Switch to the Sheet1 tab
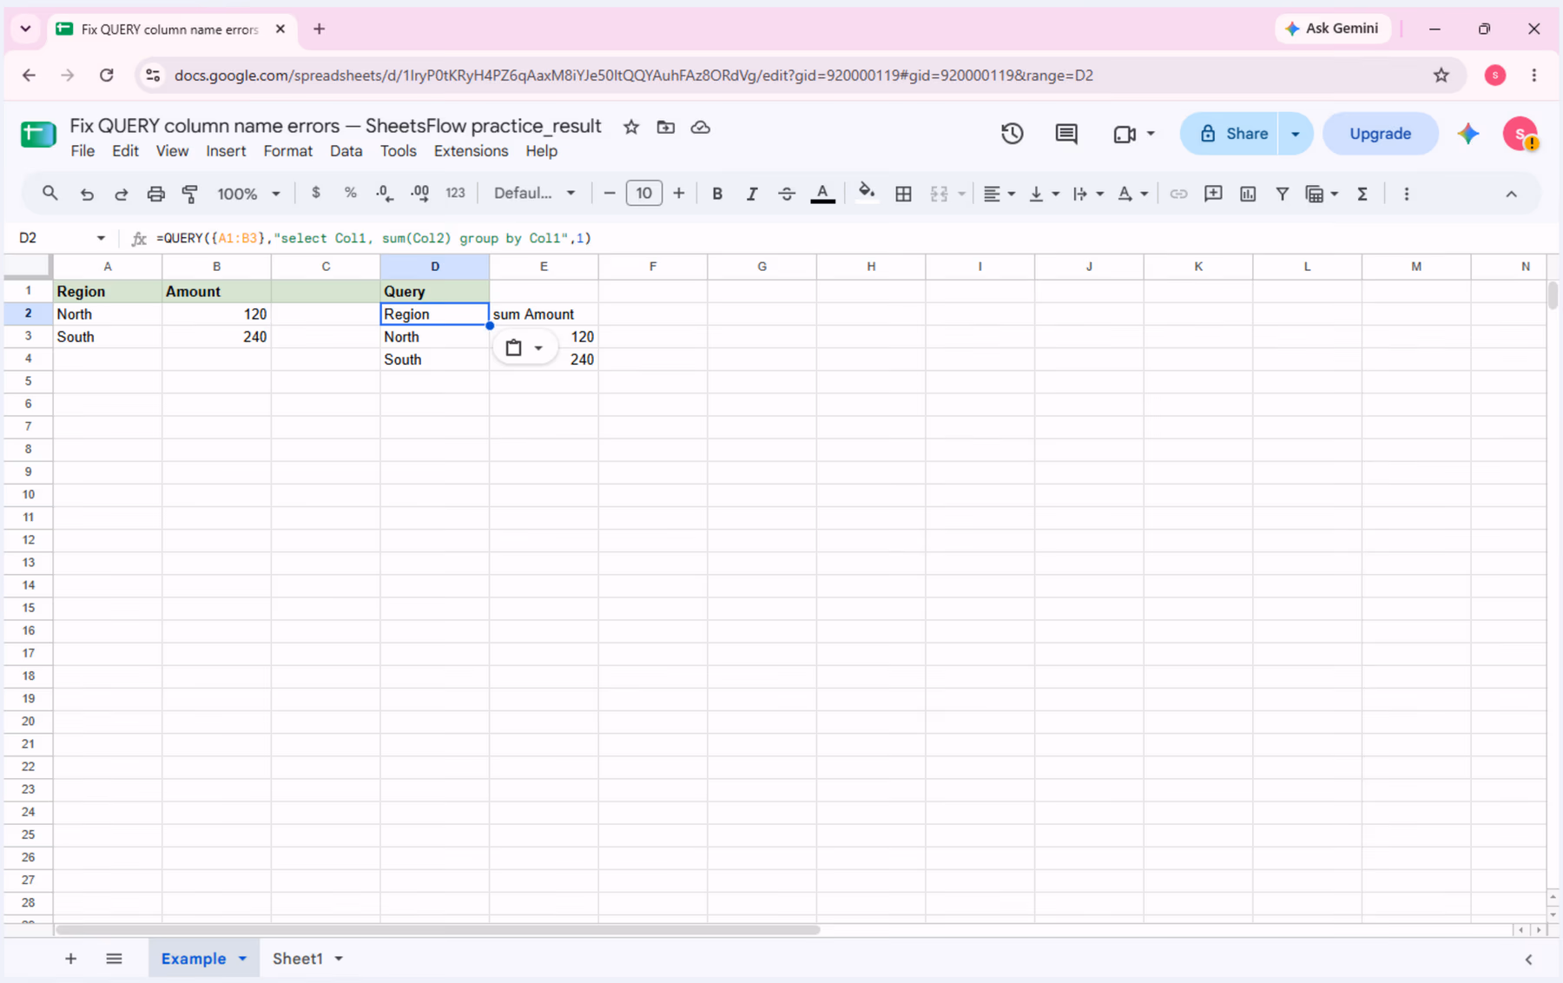Image resolution: width=1563 pixels, height=983 pixels. (298, 959)
